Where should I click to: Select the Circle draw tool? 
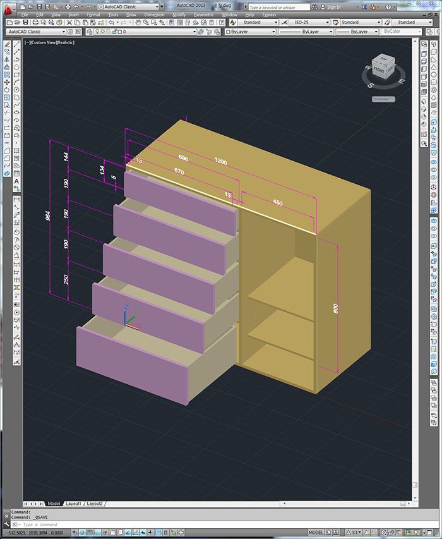point(16,89)
